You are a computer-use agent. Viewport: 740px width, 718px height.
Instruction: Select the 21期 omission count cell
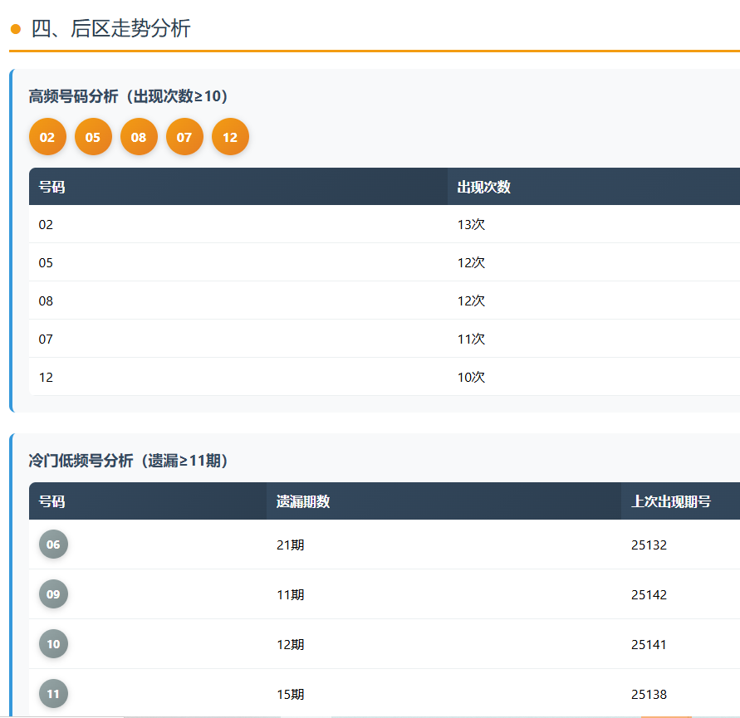click(290, 545)
